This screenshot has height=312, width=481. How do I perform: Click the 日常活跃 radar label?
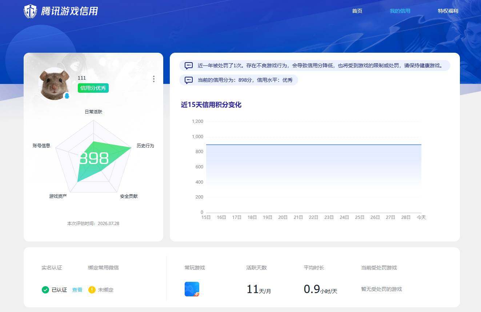click(x=93, y=112)
